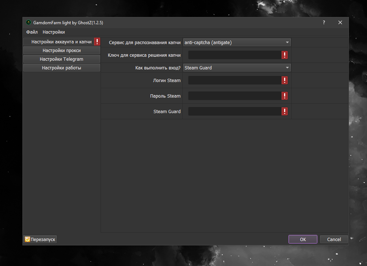367x266 pixels.
Task: Focus the captcha service key input field
Action: point(235,55)
